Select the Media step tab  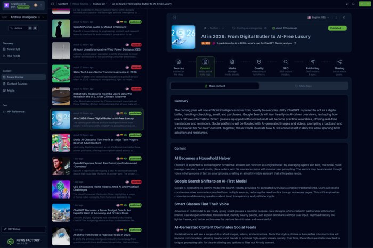232,65
